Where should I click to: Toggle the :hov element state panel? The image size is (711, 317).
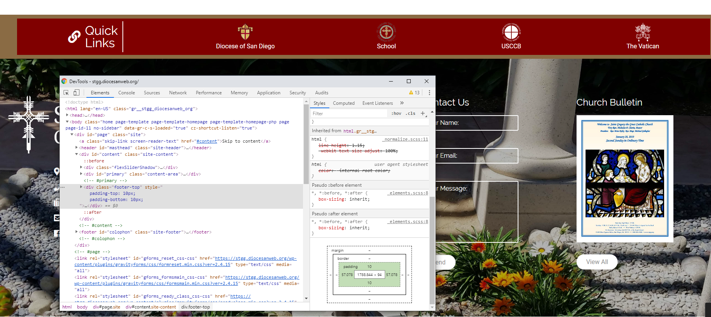(x=396, y=114)
